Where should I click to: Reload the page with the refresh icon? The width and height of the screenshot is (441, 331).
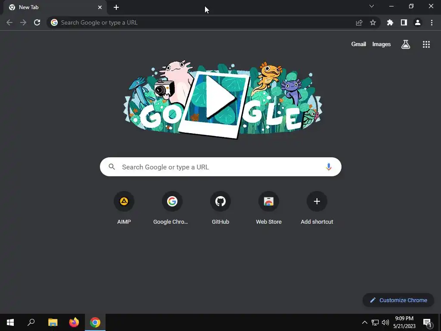37,22
